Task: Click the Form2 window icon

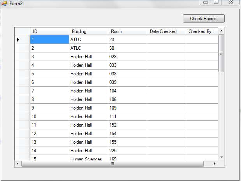Action: tap(4, 3)
